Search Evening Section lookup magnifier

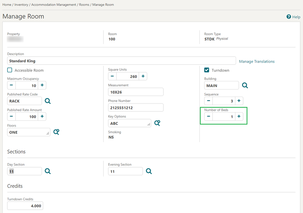click(x=149, y=171)
